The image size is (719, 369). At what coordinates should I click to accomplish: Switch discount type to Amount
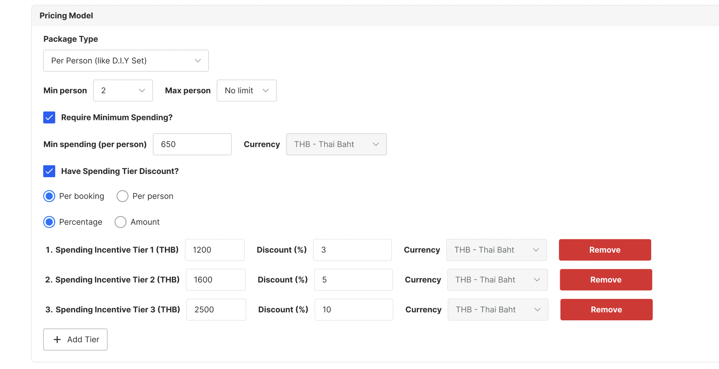tap(121, 222)
